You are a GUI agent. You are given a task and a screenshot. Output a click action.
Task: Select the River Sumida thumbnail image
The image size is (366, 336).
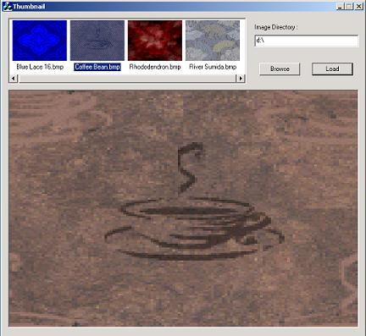pos(213,41)
